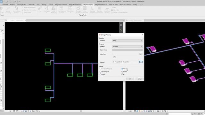This screenshot has width=205, height=115.
Task: Choose the Select objects radio button
Action: pyautogui.click(x=101, y=72)
